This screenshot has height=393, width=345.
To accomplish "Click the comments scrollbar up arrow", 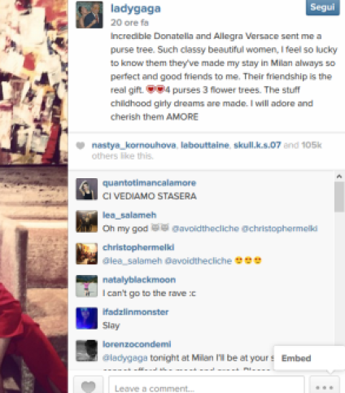I will pyautogui.click(x=338, y=177).
